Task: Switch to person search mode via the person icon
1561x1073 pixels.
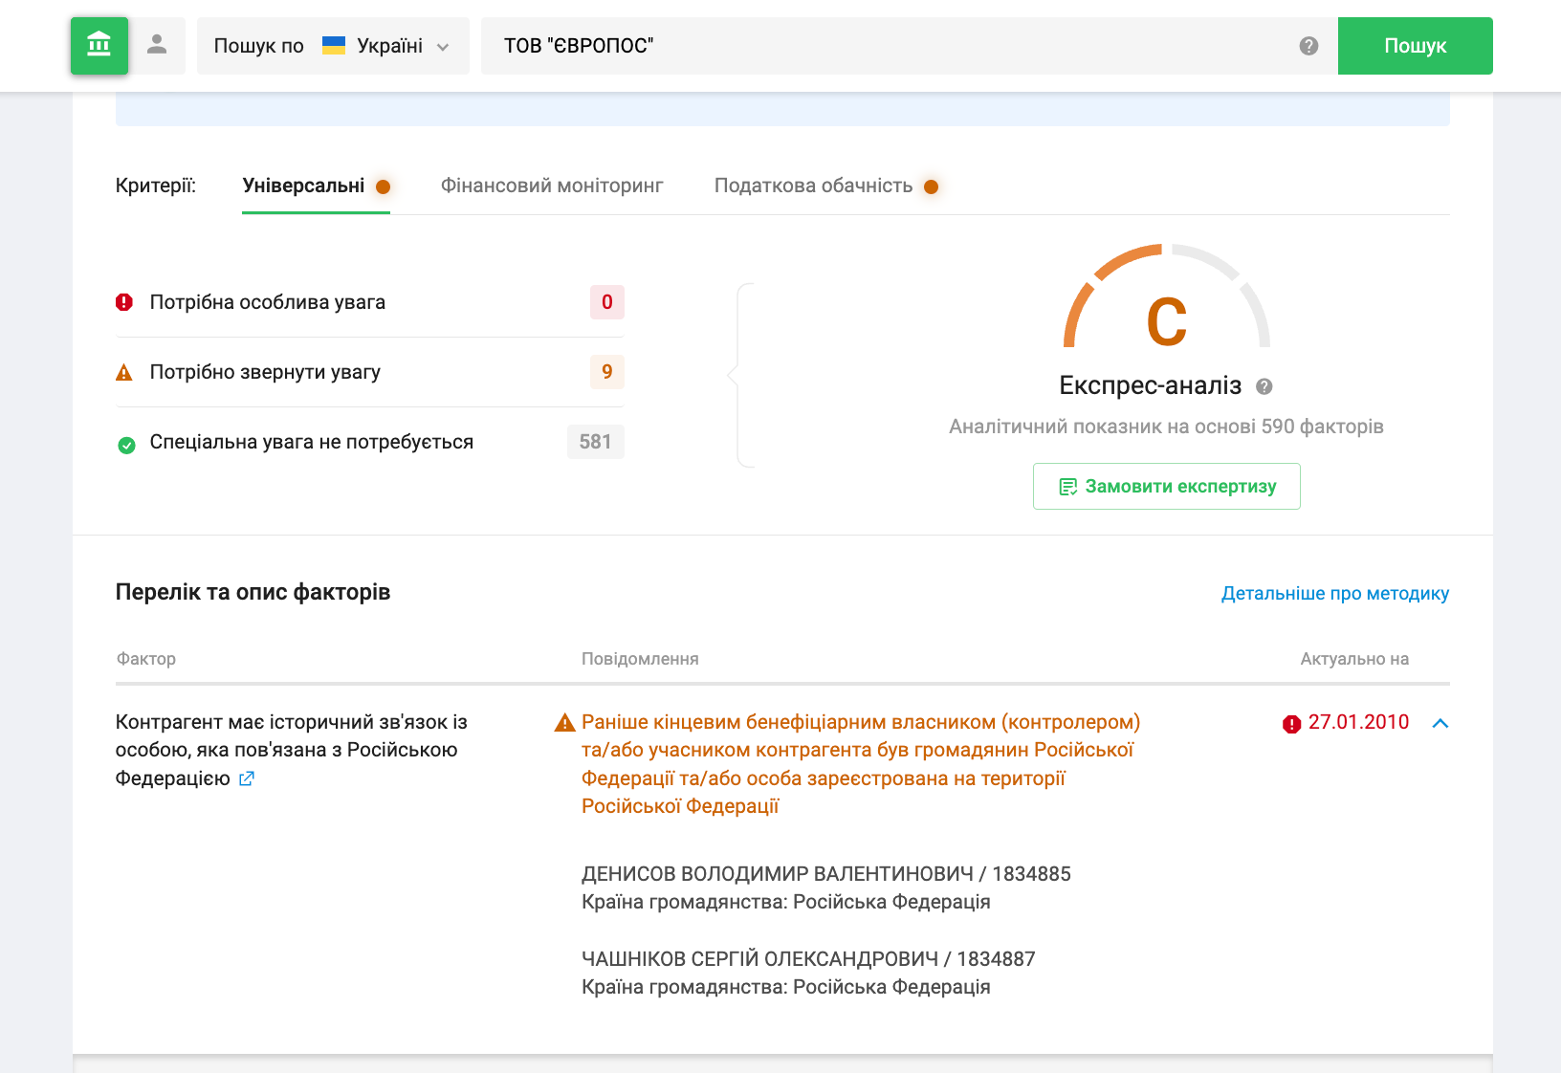Action: pyautogui.click(x=158, y=45)
